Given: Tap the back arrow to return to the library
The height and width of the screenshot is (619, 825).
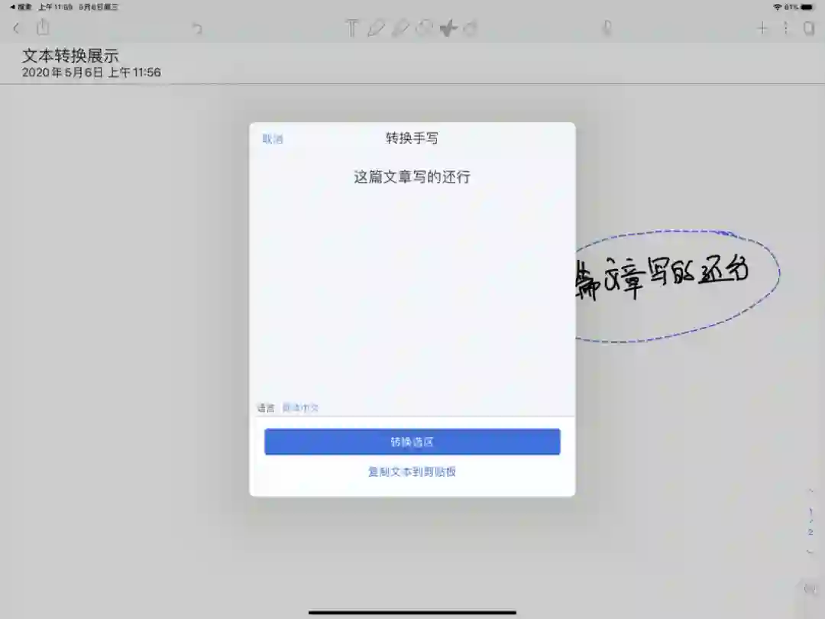Looking at the screenshot, I should click(16, 28).
